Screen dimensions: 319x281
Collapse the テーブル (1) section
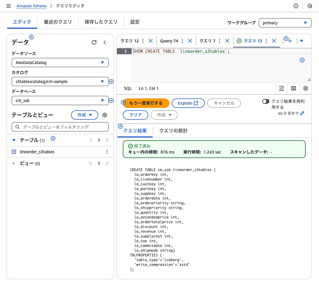pyautogui.click(x=14, y=140)
